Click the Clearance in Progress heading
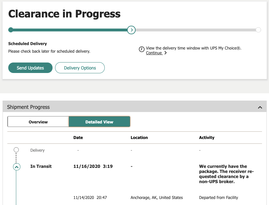269x205 pixels. 64,14
